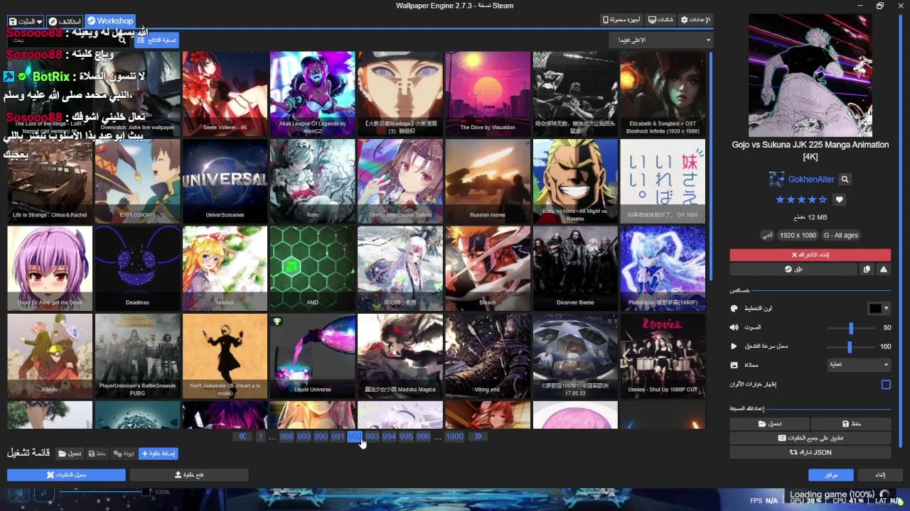This screenshot has width=910, height=511.
Task: Open the Settings gear button
Action: click(x=696, y=20)
